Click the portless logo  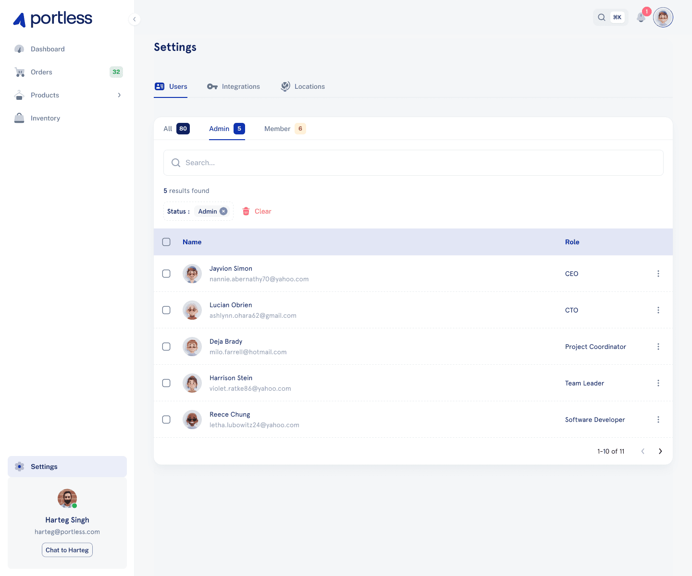(52, 19)
